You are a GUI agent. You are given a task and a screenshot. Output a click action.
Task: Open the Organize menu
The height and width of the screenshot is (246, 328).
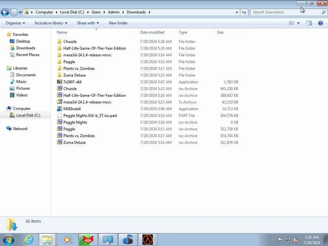pos(15,23)
